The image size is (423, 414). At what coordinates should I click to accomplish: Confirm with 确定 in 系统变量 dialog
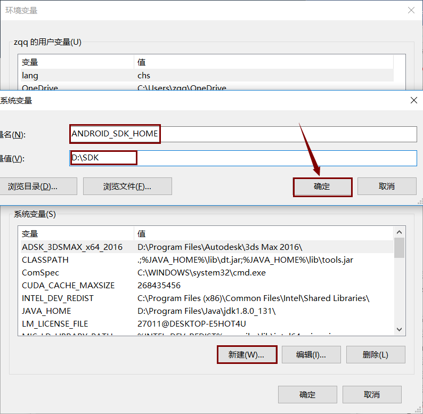click(x=323, y=186)
